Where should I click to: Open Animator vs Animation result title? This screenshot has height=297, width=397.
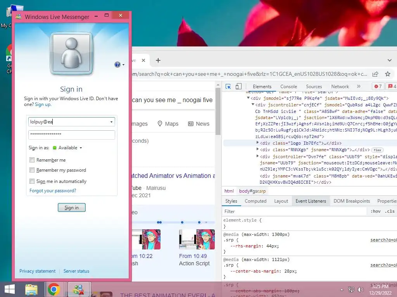click(x=173, y=176)
